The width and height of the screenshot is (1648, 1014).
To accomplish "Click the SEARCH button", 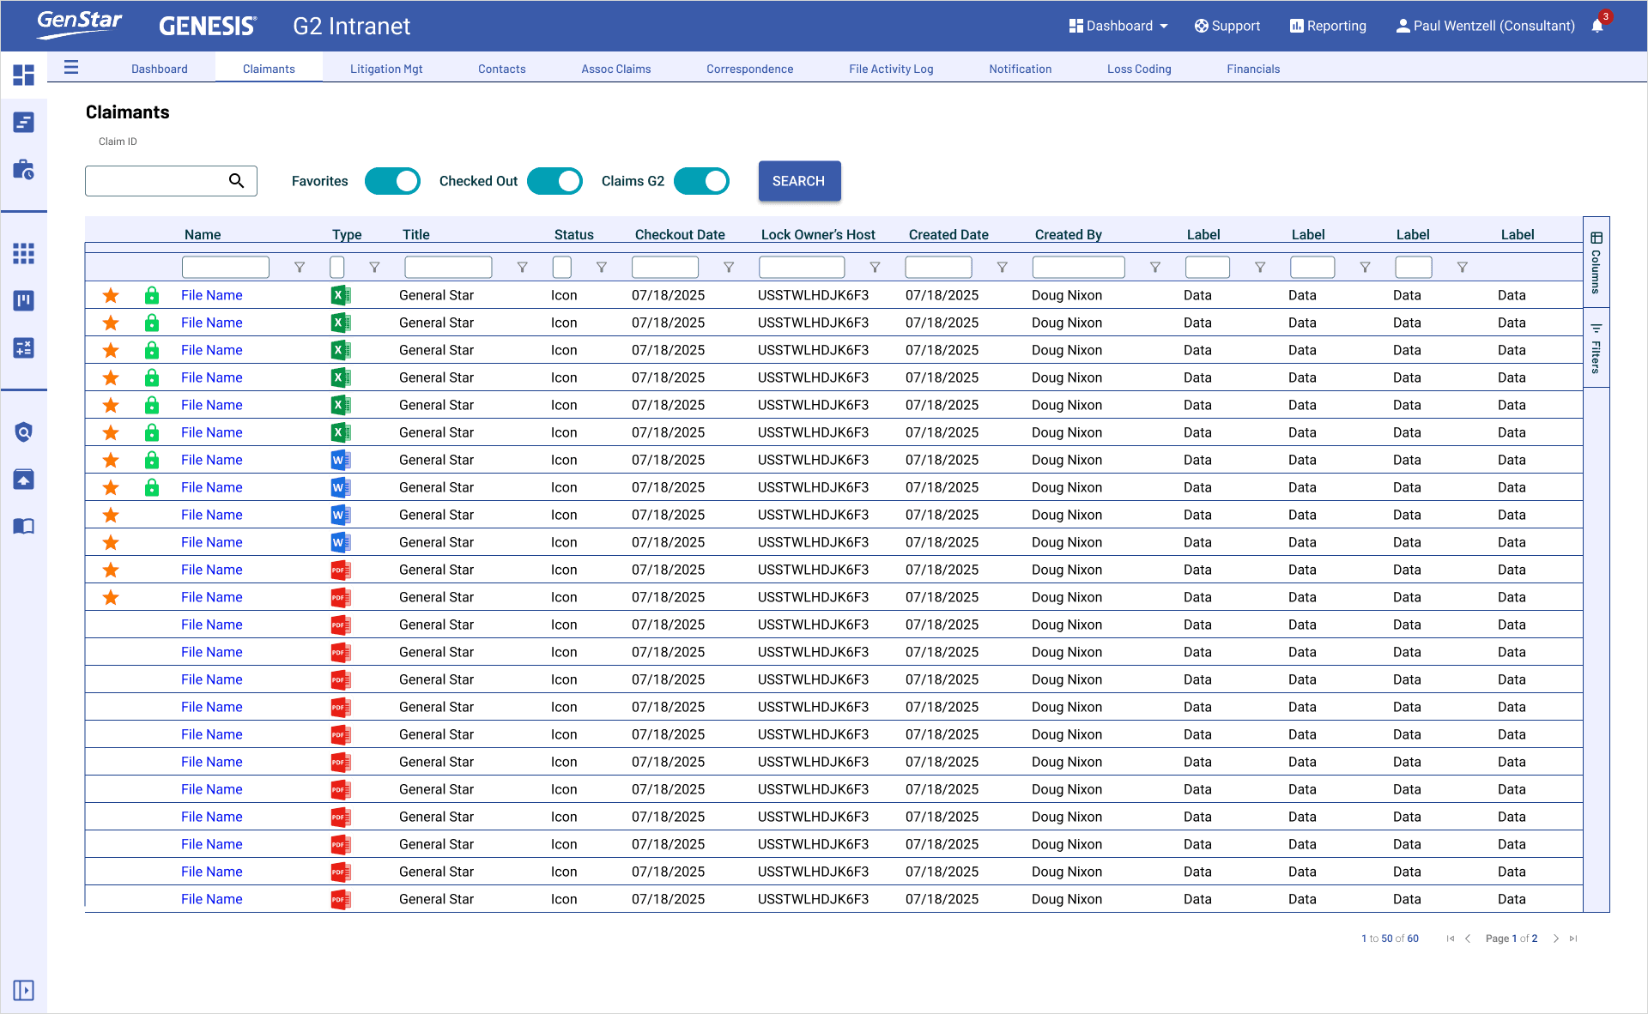I will click(798, 181).
